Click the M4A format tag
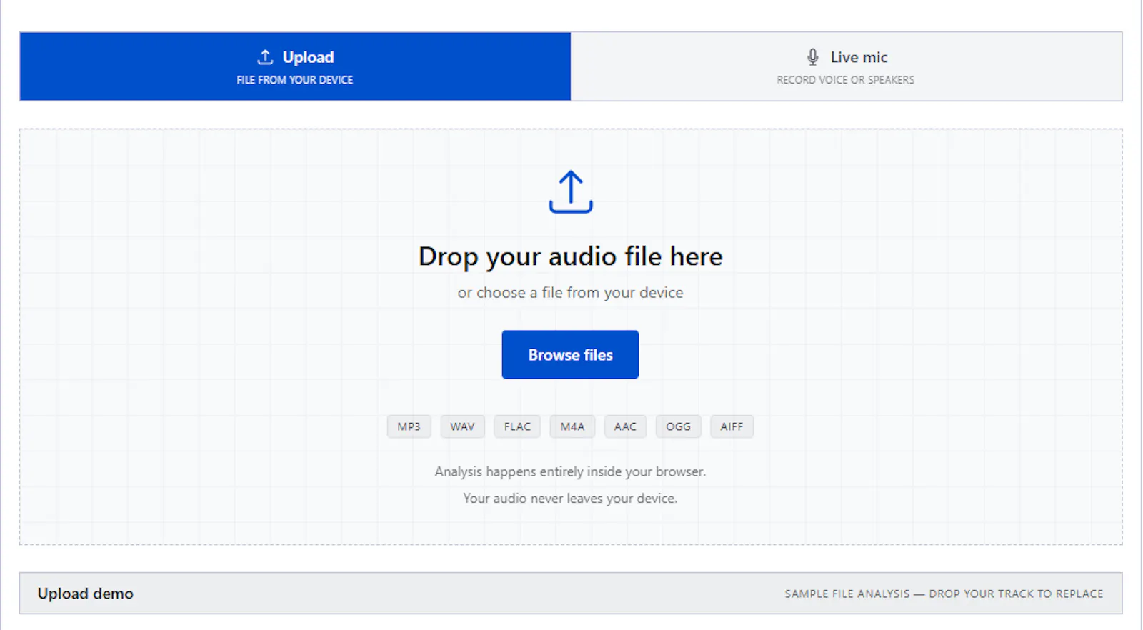Viewport: 1143px width, 630px height. pos(572,426)
